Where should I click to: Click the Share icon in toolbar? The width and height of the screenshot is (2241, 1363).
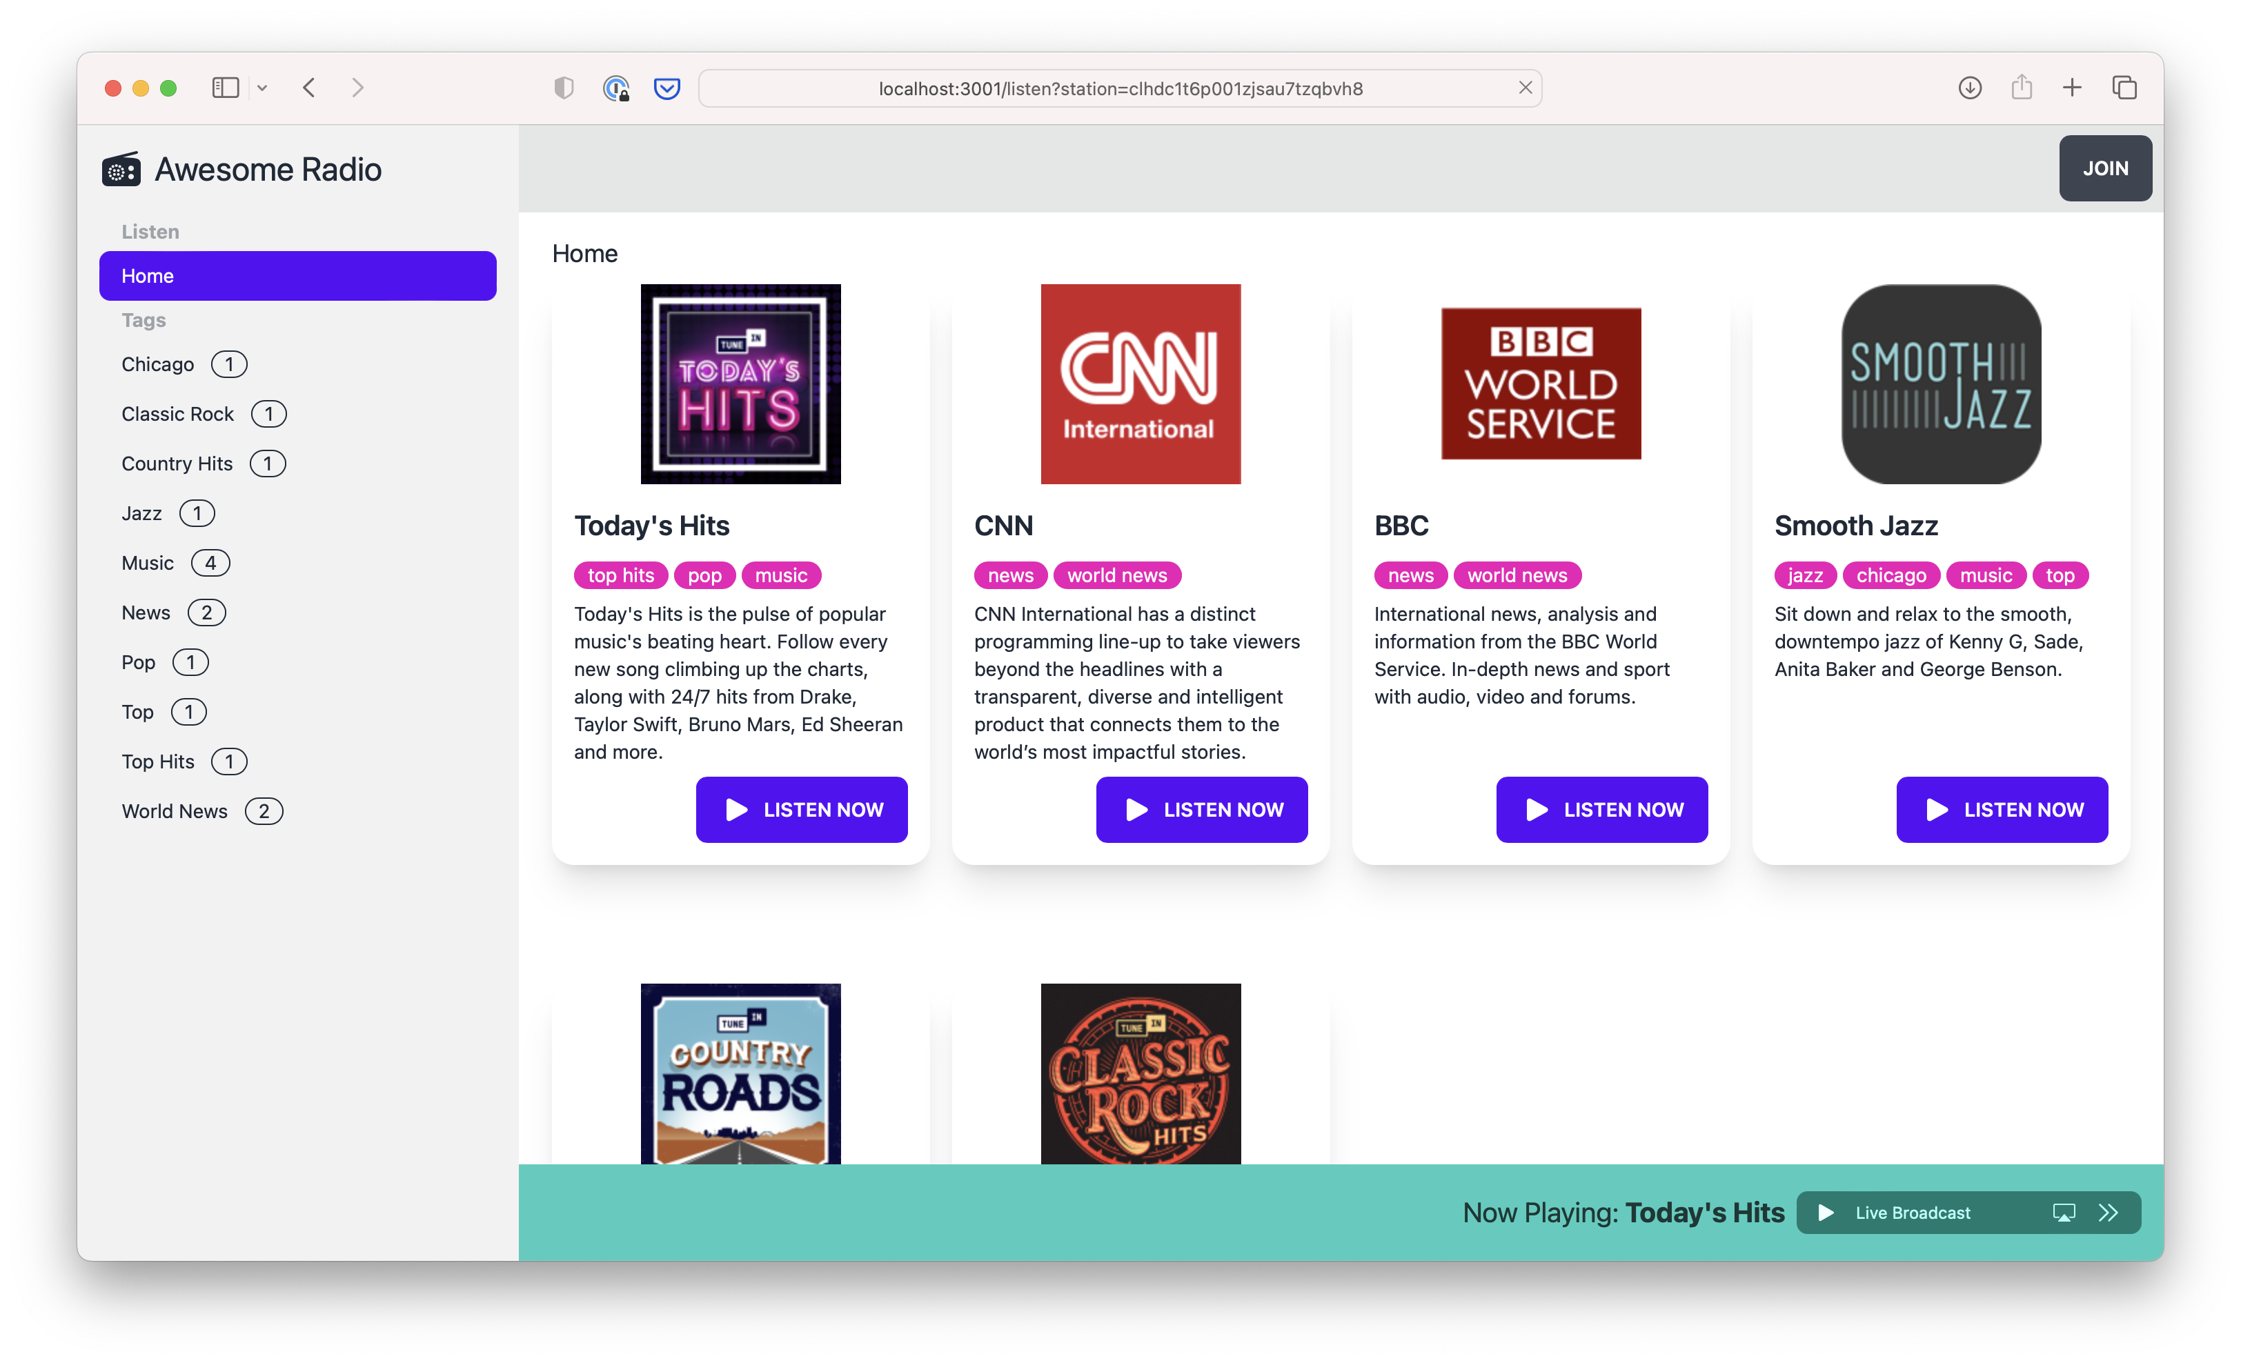click(x=2021, y=88)
